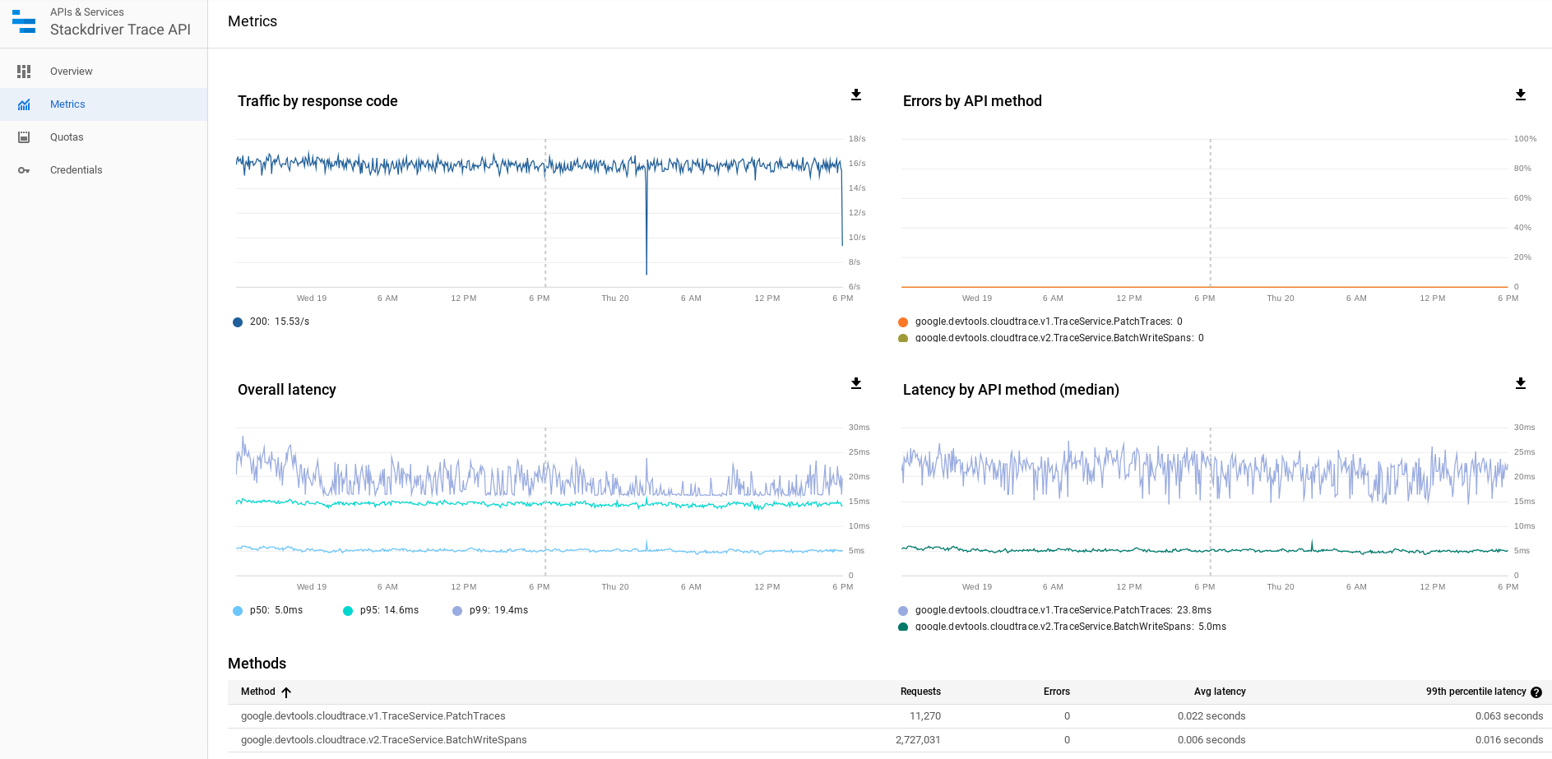Click the Methods section heading

pos(257,664)
